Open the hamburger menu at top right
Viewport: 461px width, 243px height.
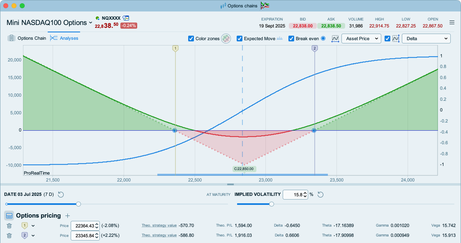452,23
